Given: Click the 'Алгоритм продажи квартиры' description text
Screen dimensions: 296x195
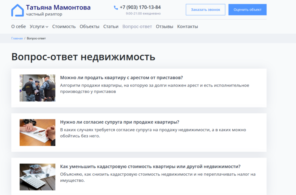Looking at the screenshot, I should point(155,88).
